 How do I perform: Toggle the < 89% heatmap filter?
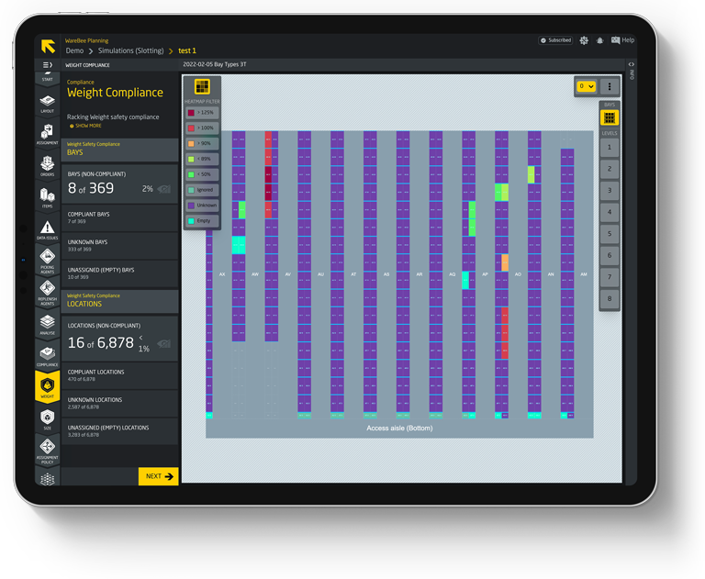(x=202, y=159)
